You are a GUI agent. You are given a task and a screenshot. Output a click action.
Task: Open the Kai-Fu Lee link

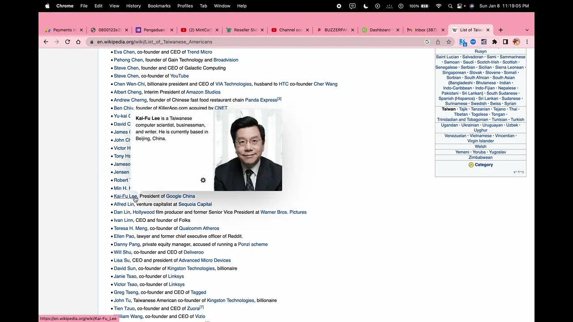tap(125, 196)
